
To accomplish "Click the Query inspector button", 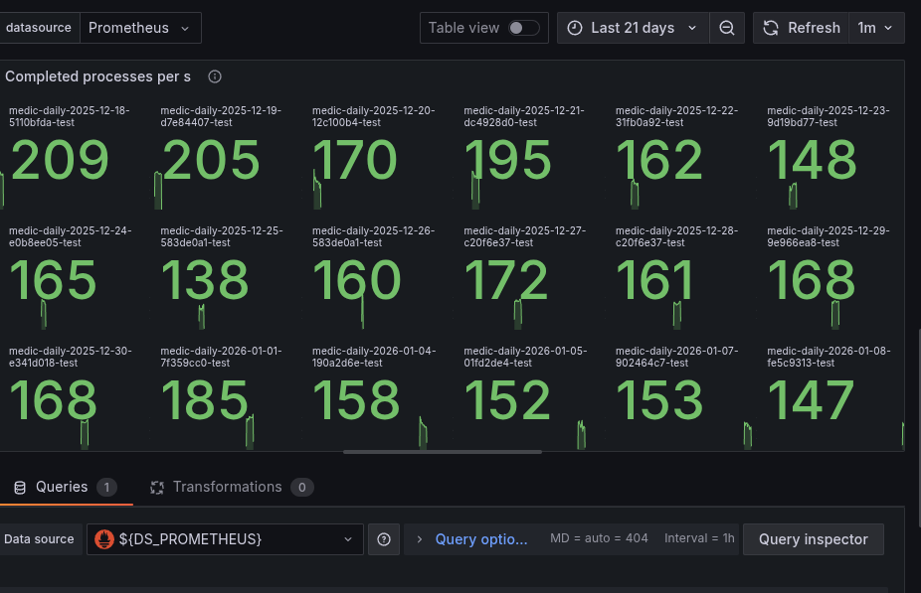I will [813, 539].
